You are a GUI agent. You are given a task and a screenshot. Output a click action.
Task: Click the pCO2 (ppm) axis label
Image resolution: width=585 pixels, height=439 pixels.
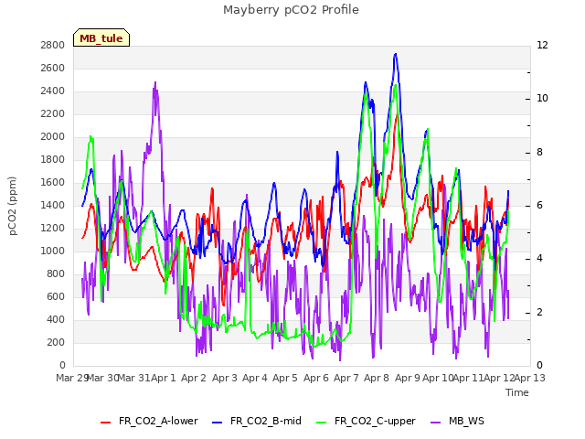[x=12, y=206]
